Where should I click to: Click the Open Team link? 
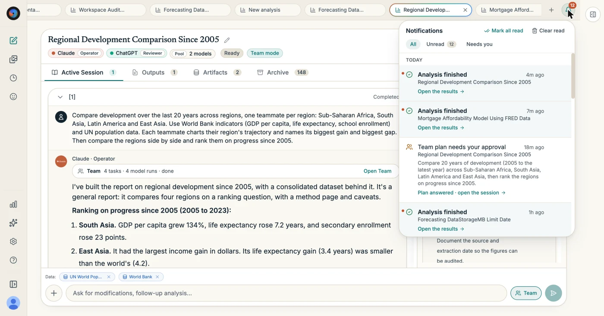point(377,171)
